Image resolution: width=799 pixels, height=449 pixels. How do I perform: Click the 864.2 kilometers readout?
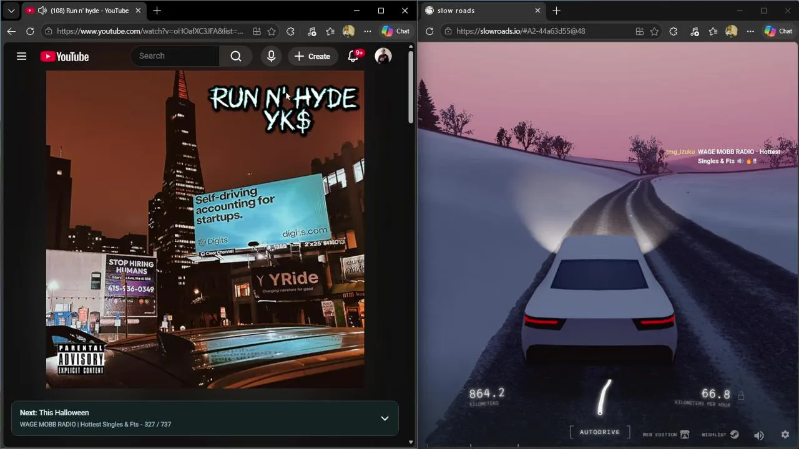click(x=486, y=397)
